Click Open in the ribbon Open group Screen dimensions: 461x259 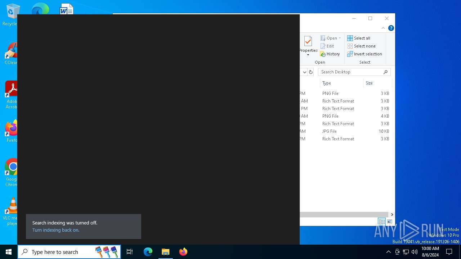coord(329,38)
